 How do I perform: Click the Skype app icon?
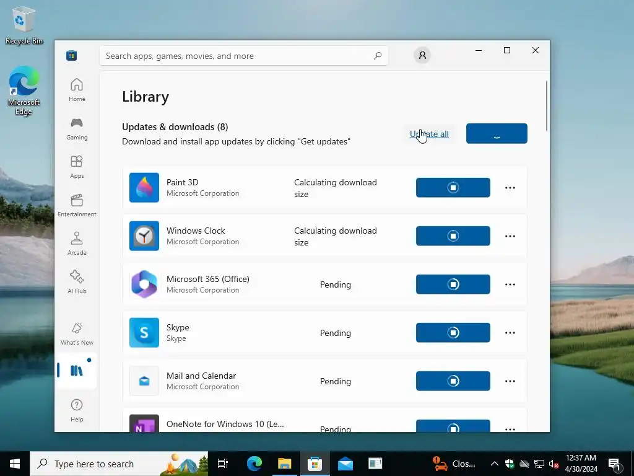[x=144, y=333]
